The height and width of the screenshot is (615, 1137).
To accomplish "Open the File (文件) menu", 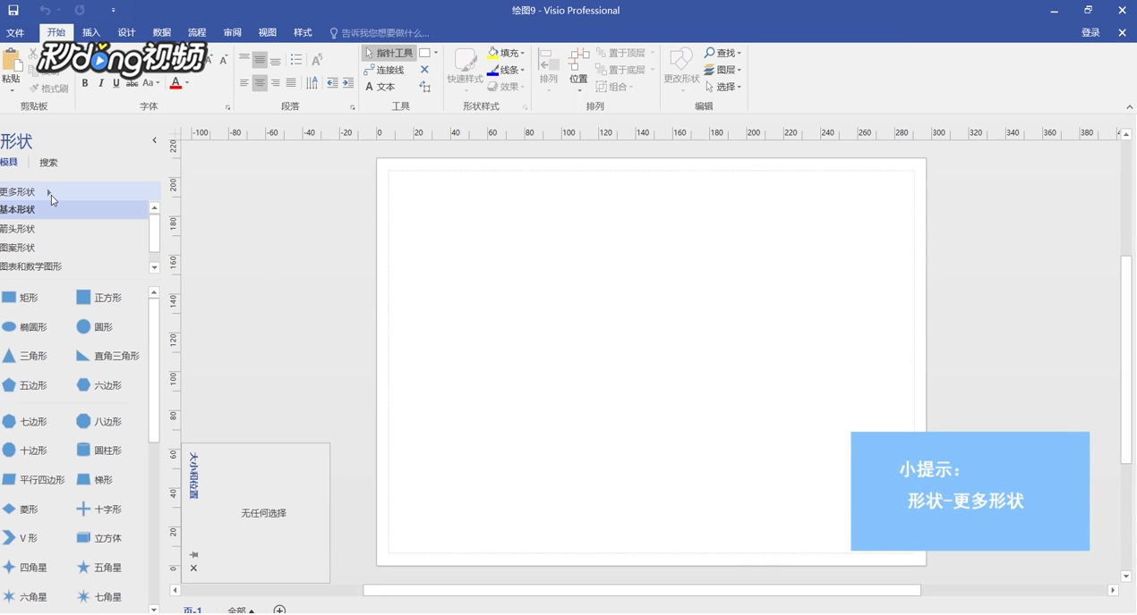I will click(15, 32).
